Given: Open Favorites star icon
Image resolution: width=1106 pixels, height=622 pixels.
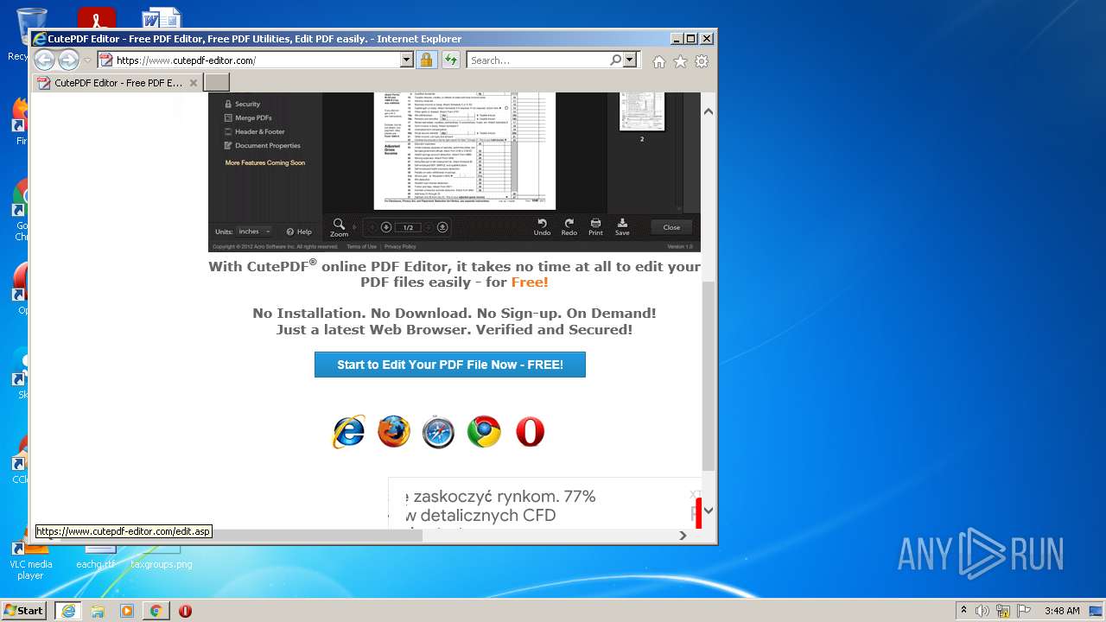Looking at the screenshot, I should click(x=681, y=61).
